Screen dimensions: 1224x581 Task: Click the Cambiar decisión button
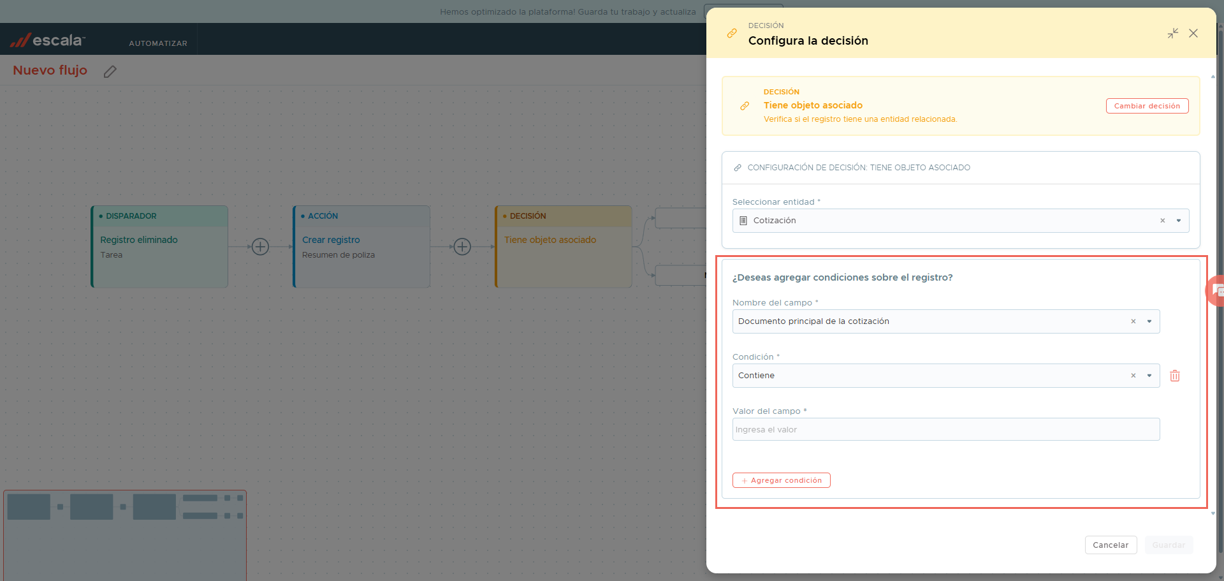coord(1147,106)
